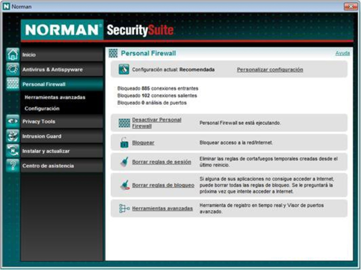Open Instalar y actualizar section
Screen dimensions: 361x270
click(62, 151)
